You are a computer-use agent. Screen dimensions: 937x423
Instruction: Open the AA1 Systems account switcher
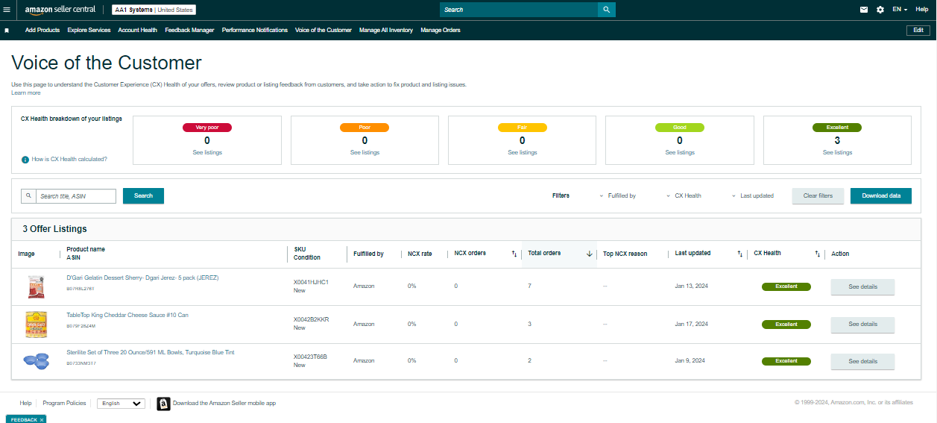coord(154,10)
